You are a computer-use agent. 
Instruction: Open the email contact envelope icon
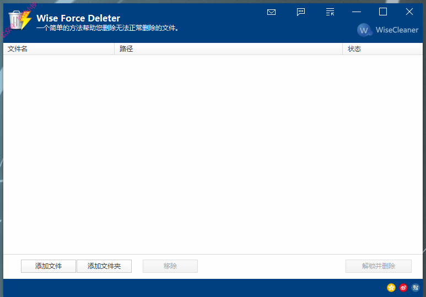(x=271, y=12)
